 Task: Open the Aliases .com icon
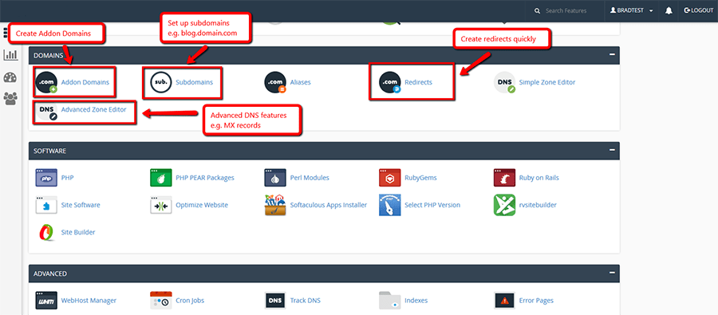[275, 83]
